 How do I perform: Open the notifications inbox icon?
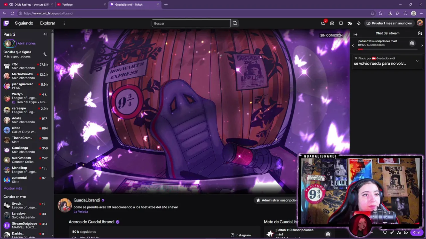[332, 23]
